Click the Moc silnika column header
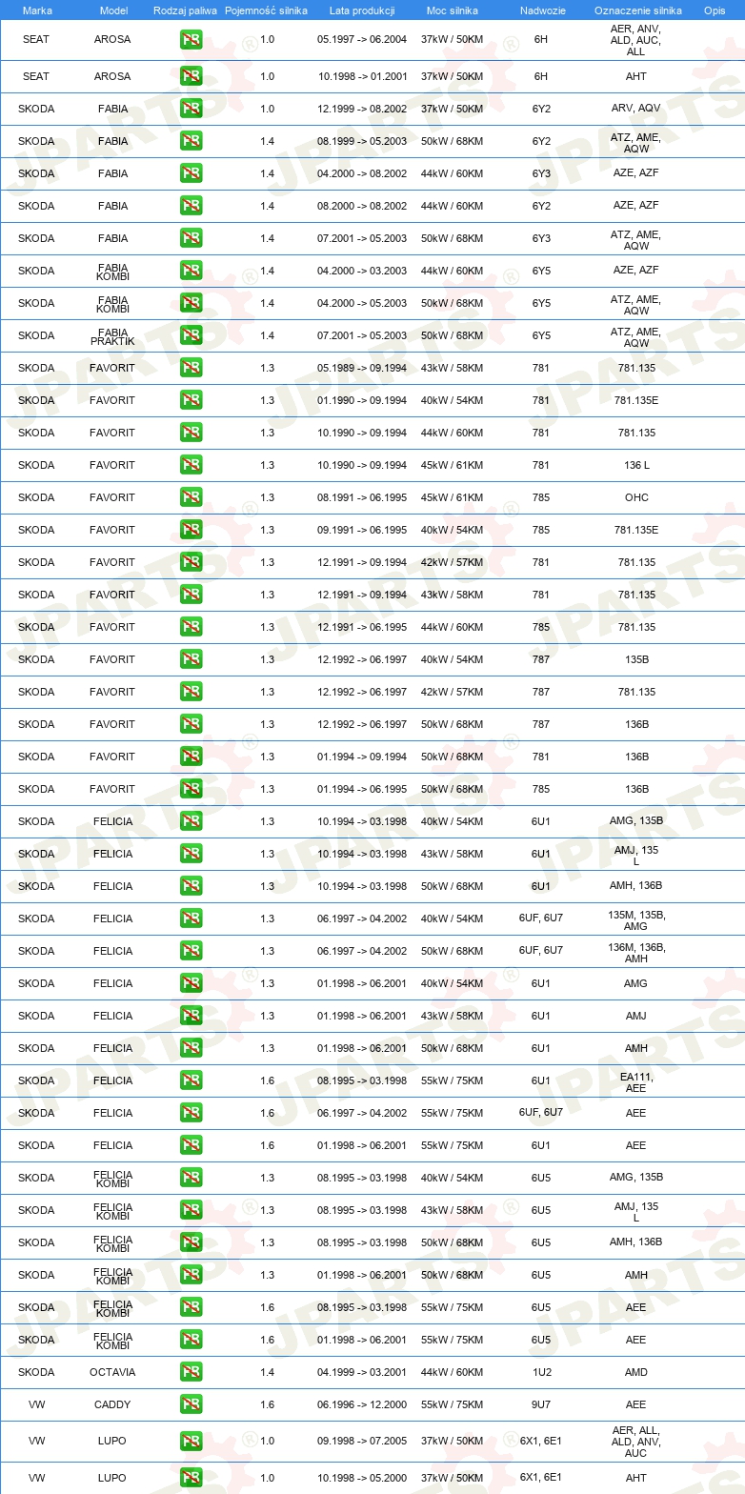The height and width of the screenshot is (1494, 745). [452, 10]
